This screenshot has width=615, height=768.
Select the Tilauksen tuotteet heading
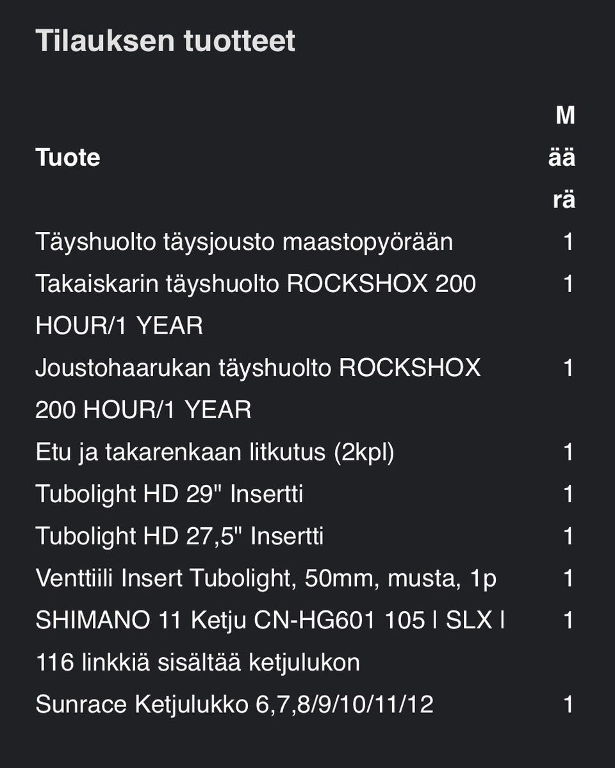(165, 40)
